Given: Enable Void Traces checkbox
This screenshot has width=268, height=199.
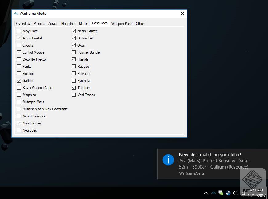Looking at the screenshot, I should [x=74, y=95].
